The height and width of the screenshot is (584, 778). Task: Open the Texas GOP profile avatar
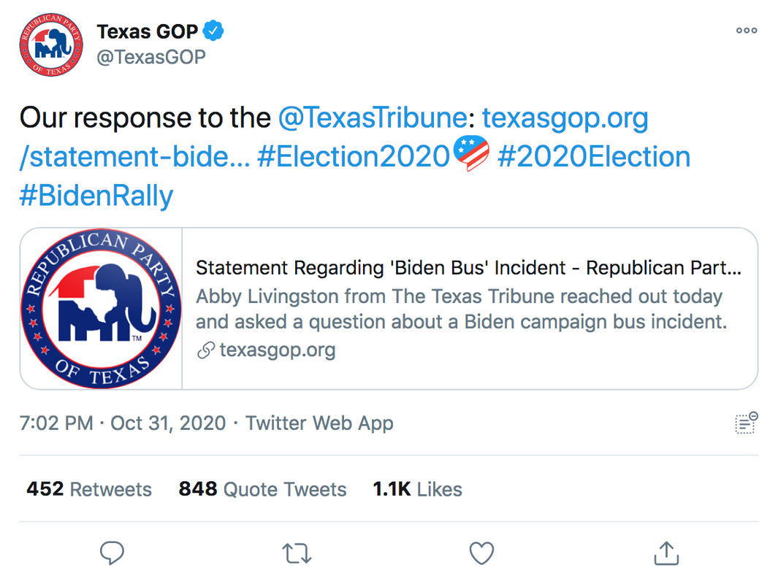pyautogui.click(x=51, y=45)
